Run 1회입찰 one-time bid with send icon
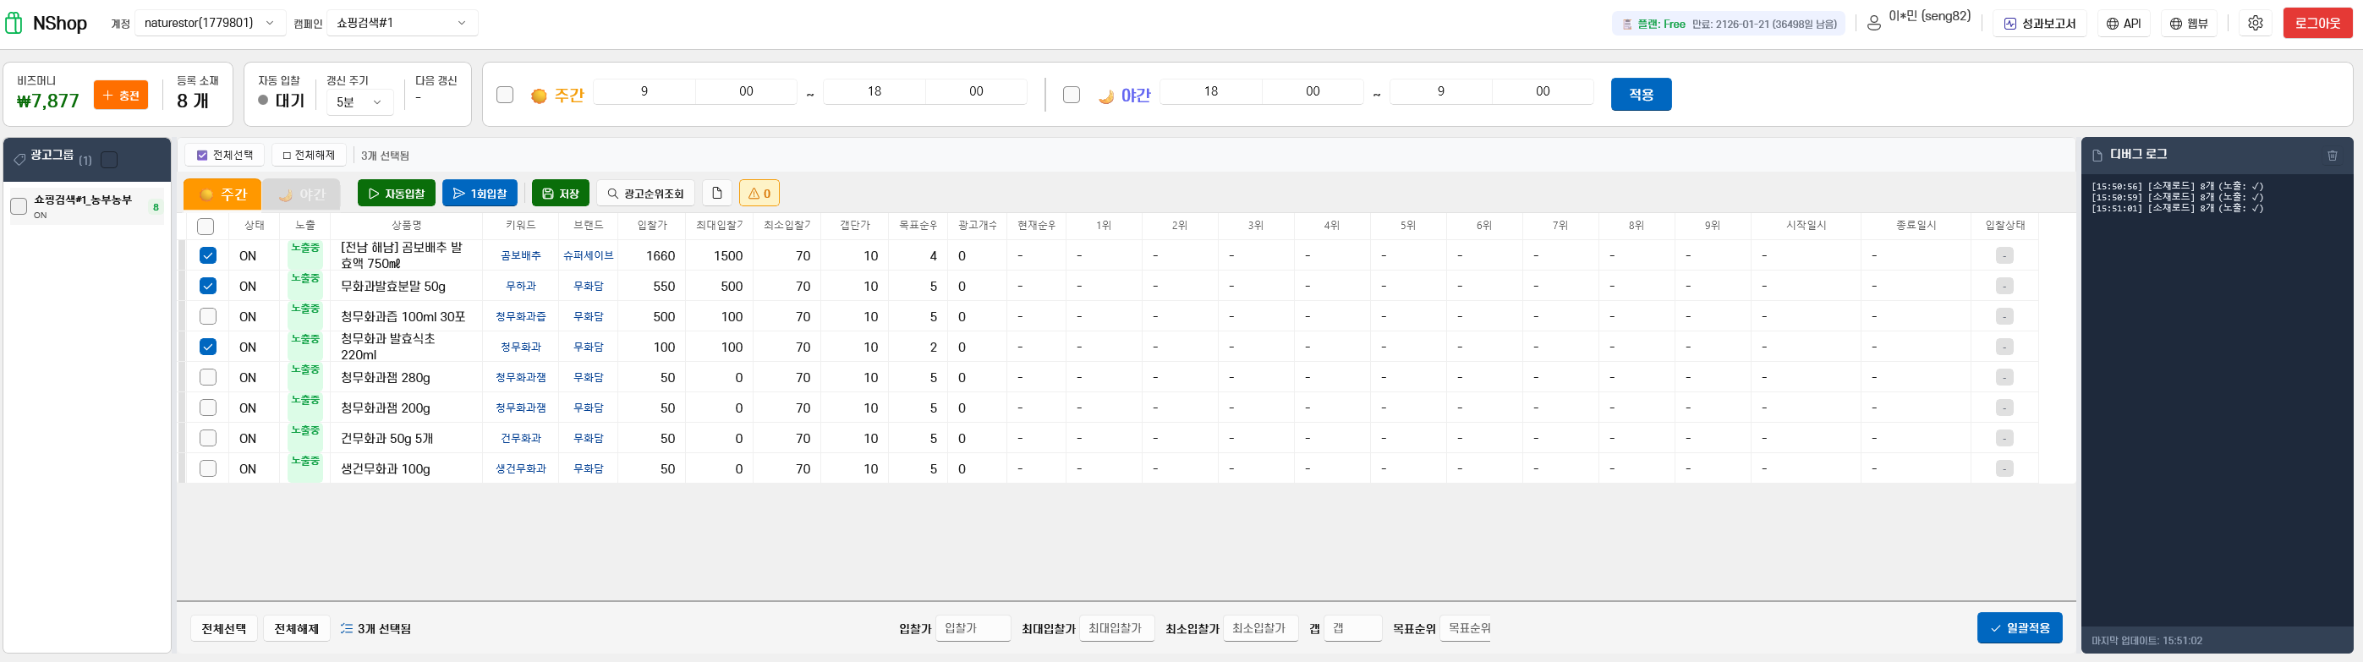The image size is (2363, 662). (480, 194)
